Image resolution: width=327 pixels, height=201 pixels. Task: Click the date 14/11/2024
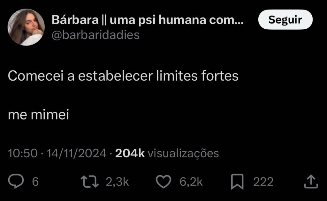(76, 153)
